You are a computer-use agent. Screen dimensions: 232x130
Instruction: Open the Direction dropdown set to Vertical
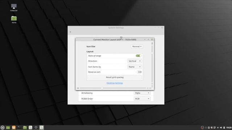click(x=134, y=61)
